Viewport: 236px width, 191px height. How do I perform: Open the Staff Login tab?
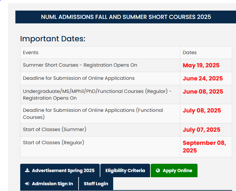click(x=96, y=184)
